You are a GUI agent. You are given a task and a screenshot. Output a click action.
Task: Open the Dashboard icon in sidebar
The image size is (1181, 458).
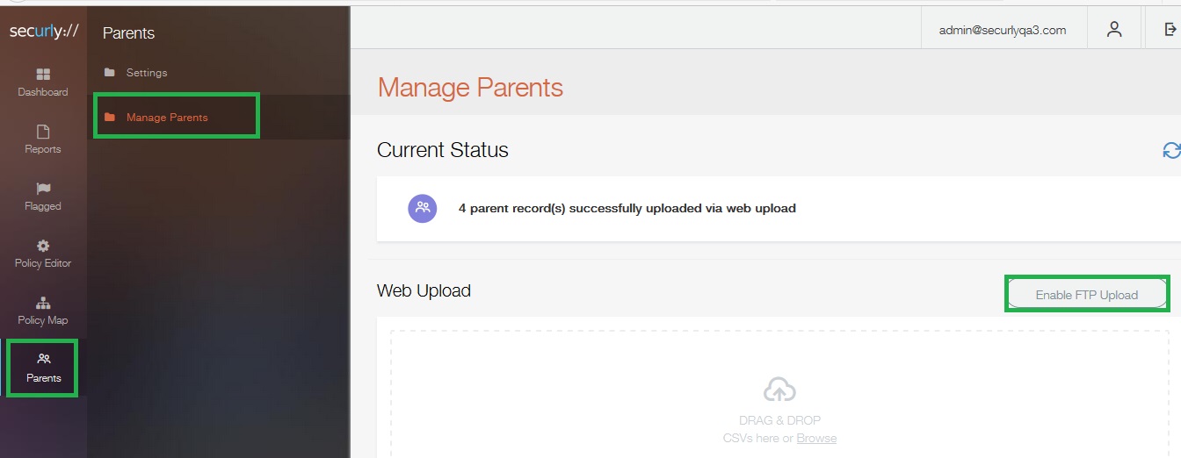tap(43, 75)
